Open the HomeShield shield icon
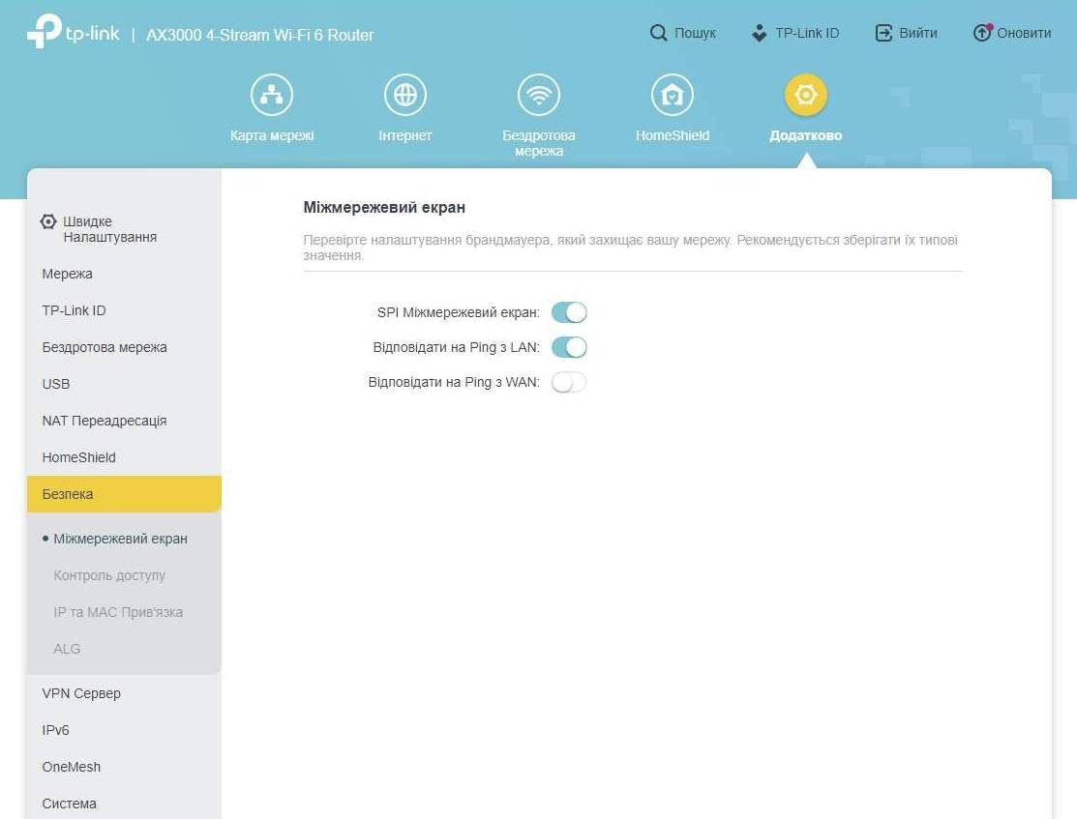This screenshot has width=1077, height=819. click(x=672, y=95)
